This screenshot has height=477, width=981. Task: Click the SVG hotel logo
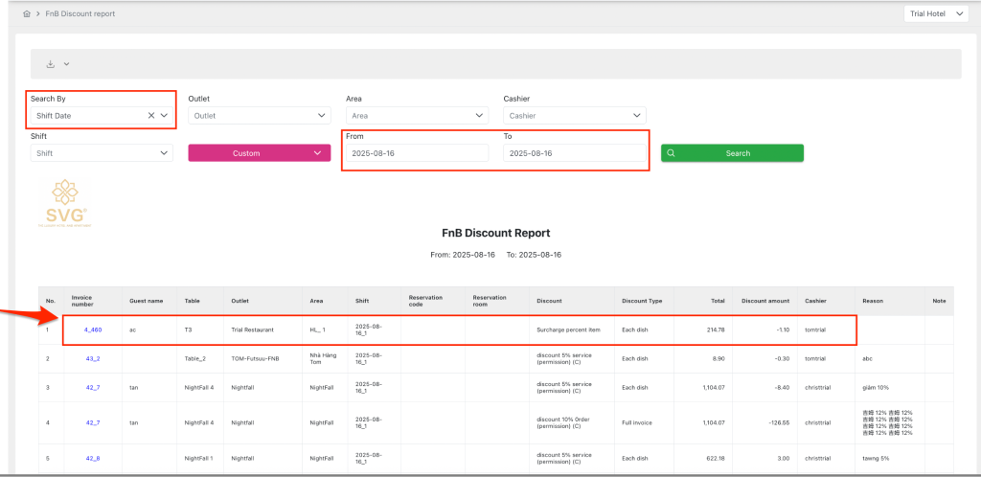[67, 202]
